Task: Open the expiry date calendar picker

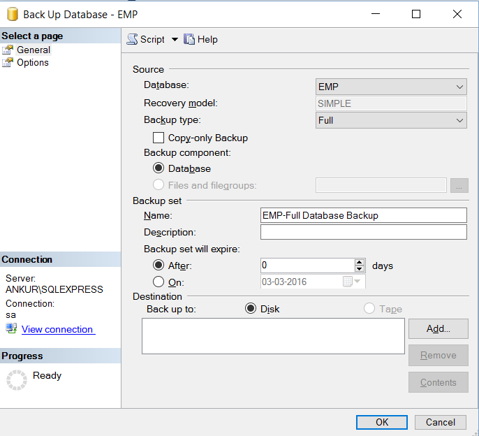Action: click(x=352, y=282)
